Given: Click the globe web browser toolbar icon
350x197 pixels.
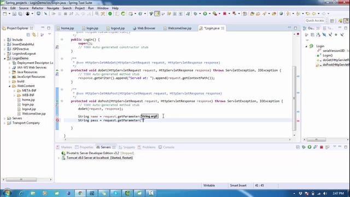Looking at the screenshot, I should pyautogui.click(x=281, y=14).
